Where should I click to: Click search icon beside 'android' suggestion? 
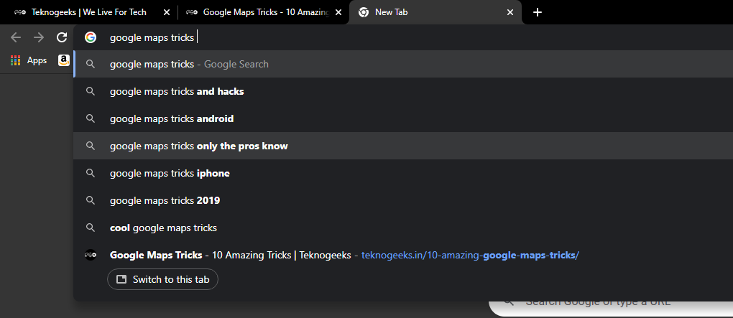[x=91, y=118]
